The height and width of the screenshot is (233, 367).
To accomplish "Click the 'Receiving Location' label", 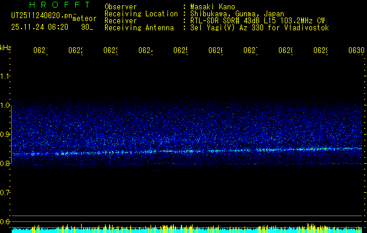I will pyautogui.click(x=141, y=14).
